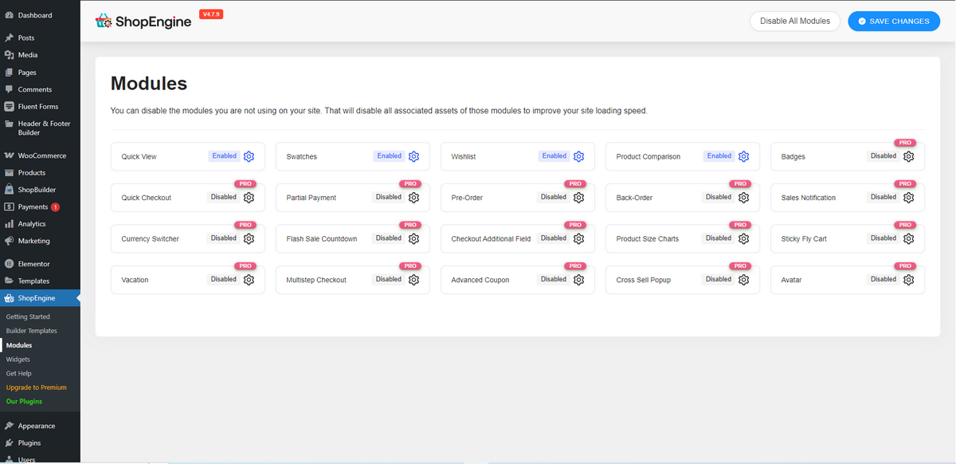956x464 pixels.
Task: Toggle Quick View Enabled status
Action: (x=224, y=156)
